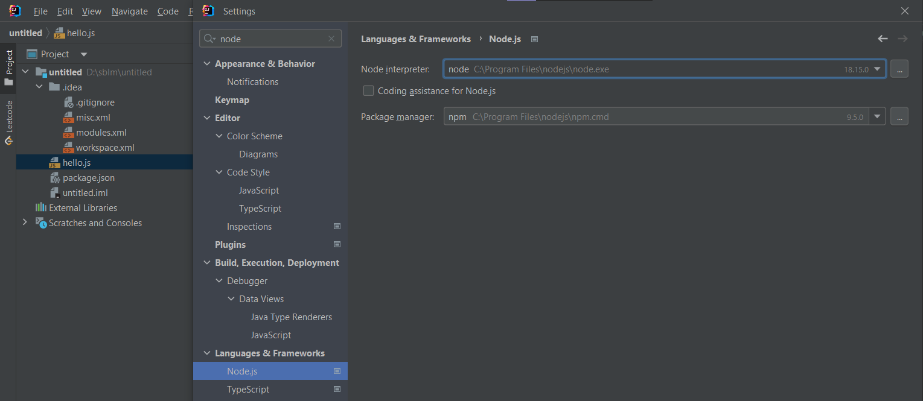Open the Leetcode sidebar tool tab
Viewport: 923px width, 401px height.
(8, 123)
